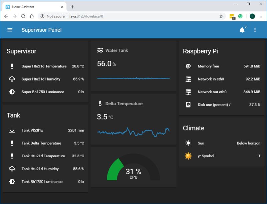The width and height of the screenshot is (267, 204).
Task: Open the hamburger sidebar menu
Action: (10, 30)
